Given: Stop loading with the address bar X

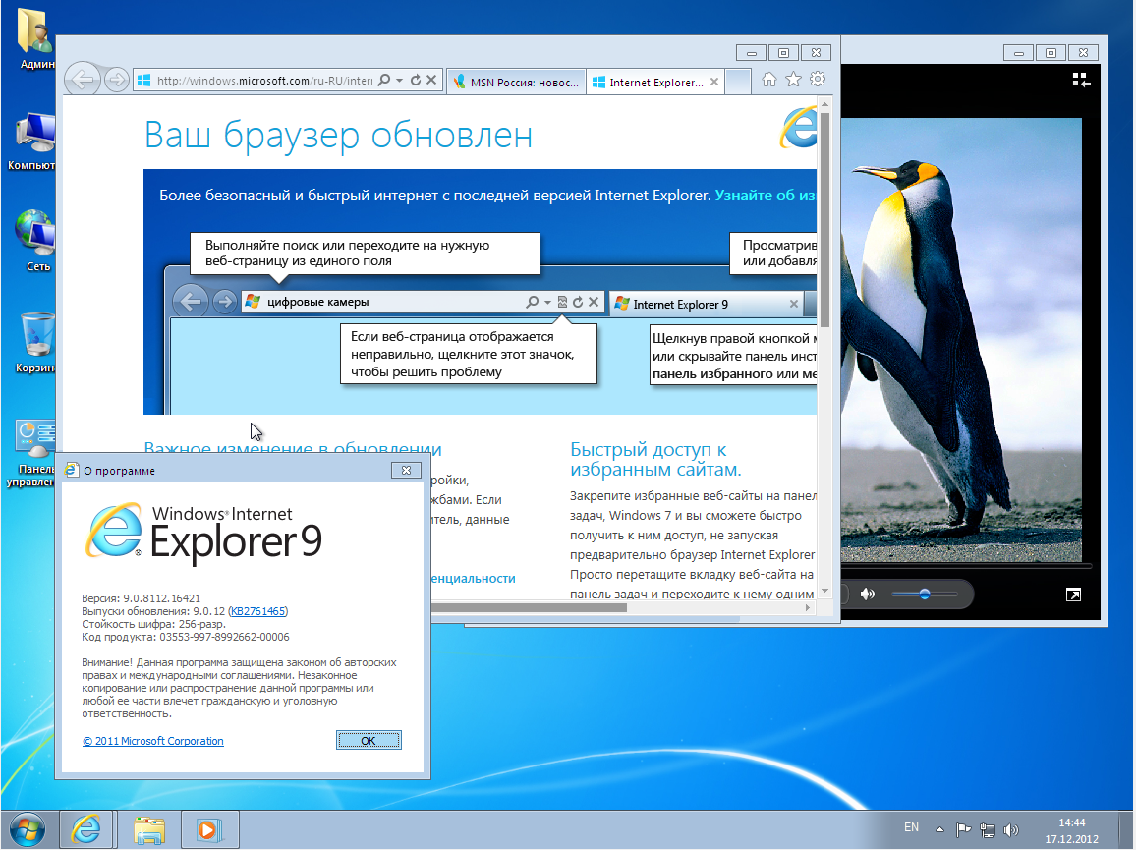Looking at the screenshot, I should pos(431,80).
